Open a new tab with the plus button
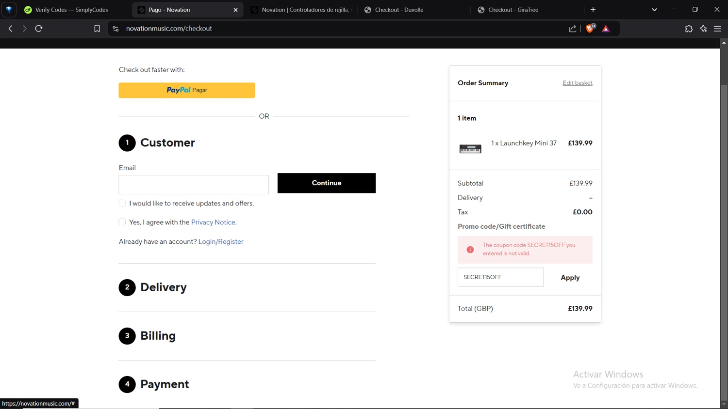 click(593, 10)
